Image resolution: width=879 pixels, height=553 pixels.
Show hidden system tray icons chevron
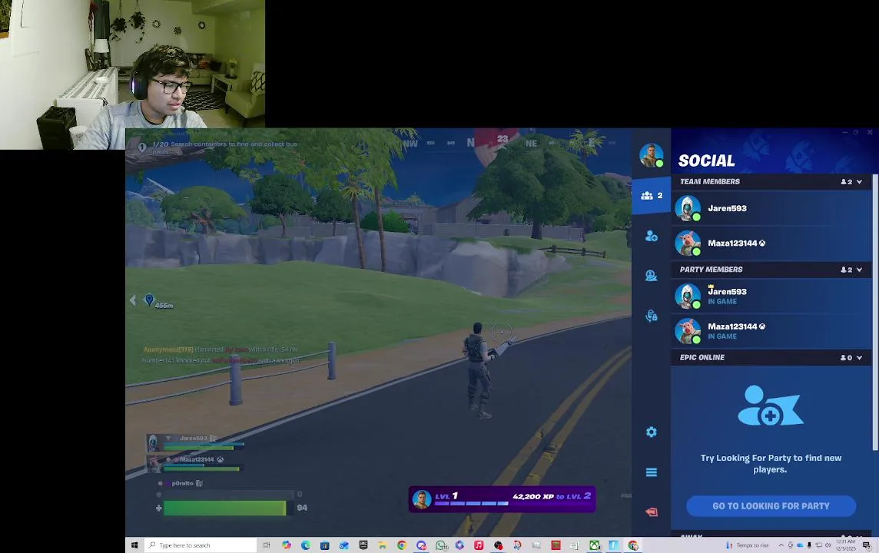781,545
